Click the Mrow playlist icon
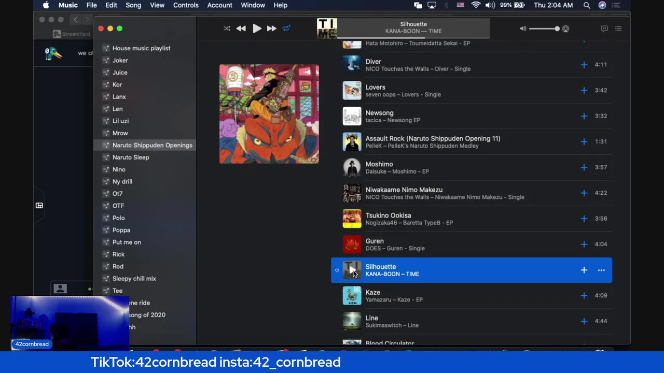Viewport: 664px width, 373px height. click(106, 133)
